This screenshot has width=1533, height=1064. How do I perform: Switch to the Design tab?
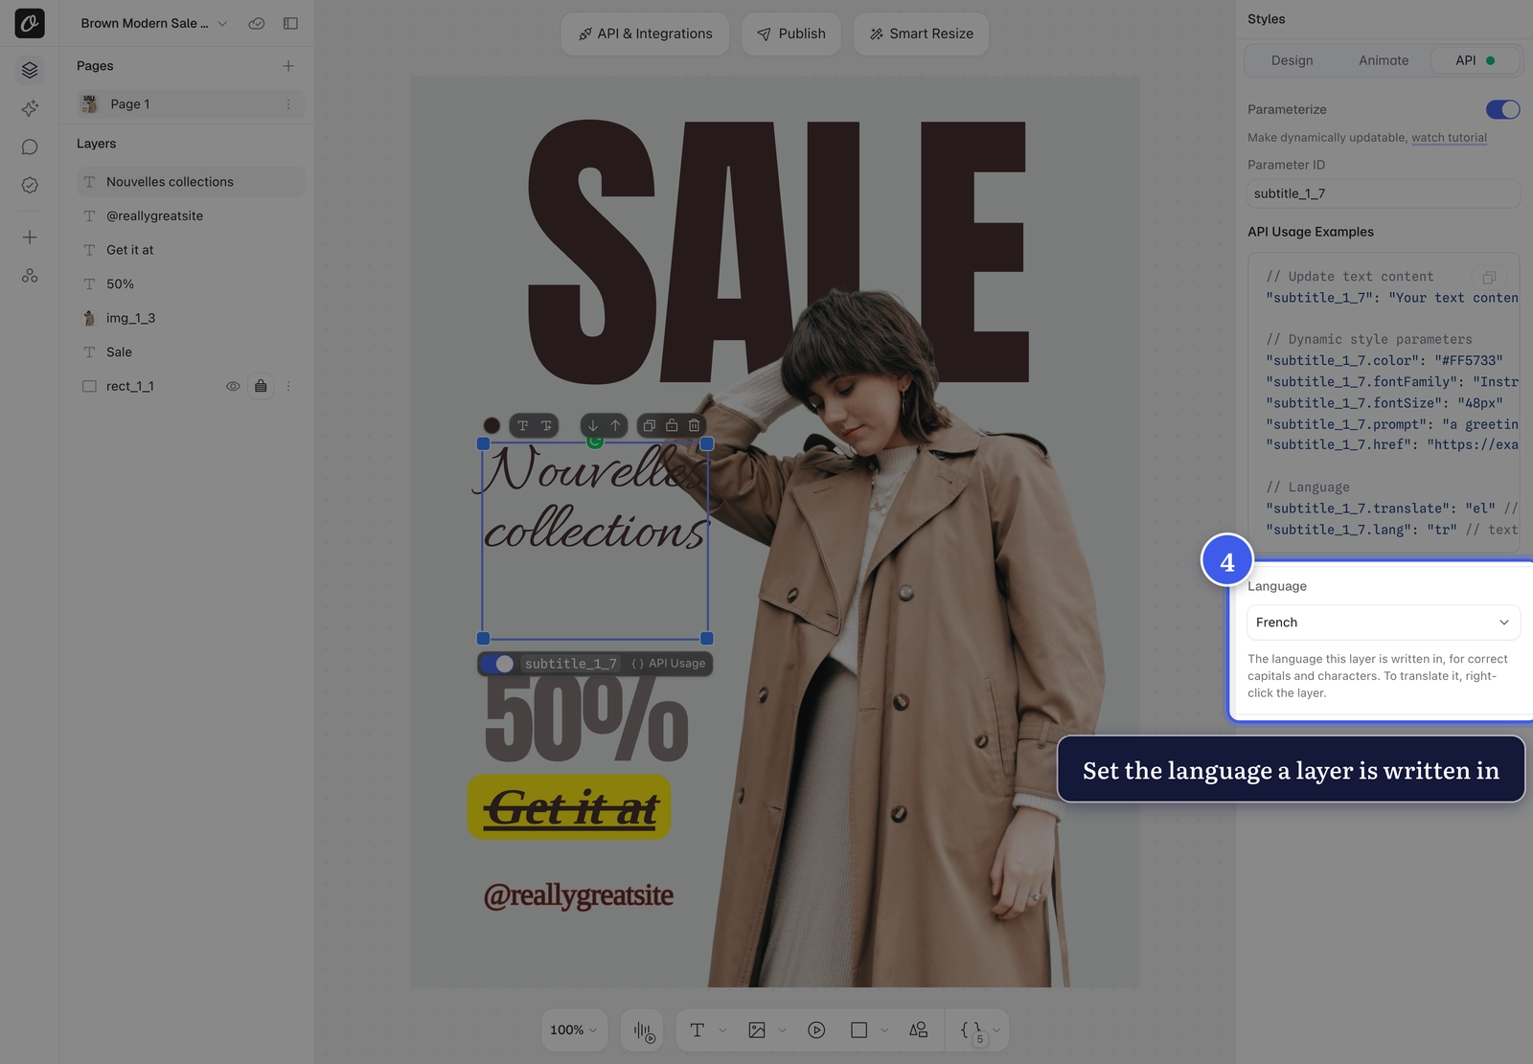click(1292, 60)
